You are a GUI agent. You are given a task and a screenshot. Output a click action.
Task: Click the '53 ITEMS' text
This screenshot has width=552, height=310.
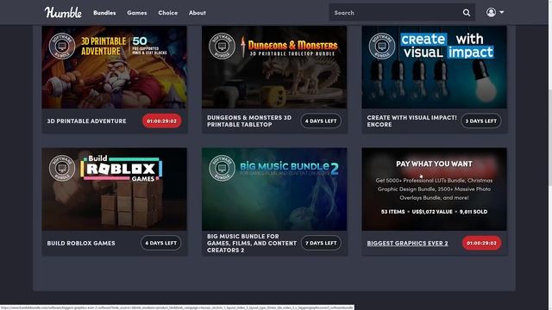(x=393, y=212)
